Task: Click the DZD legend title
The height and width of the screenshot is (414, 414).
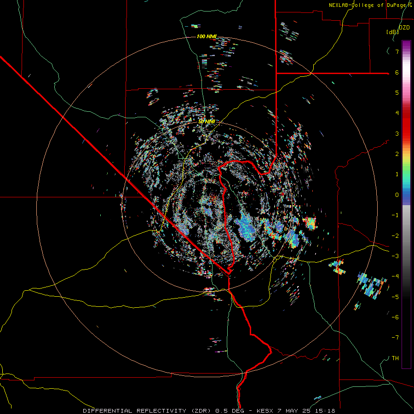Action: (x=404, y=28)
